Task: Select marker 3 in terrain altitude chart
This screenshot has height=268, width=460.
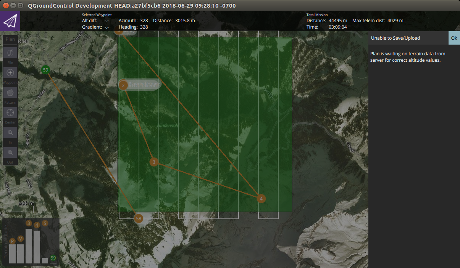Action: (29, 223)
